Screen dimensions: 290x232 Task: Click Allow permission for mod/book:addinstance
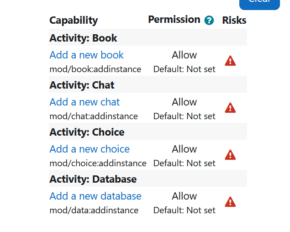tap(184, 55)
